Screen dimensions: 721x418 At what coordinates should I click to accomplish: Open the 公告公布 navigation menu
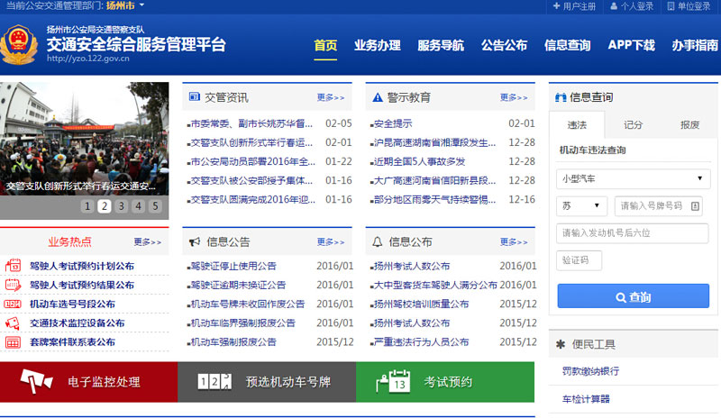click(505, 46)
